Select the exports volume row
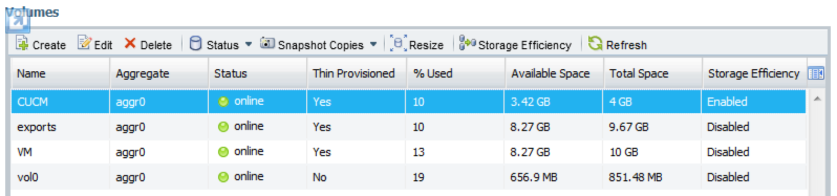 [409, 127]
